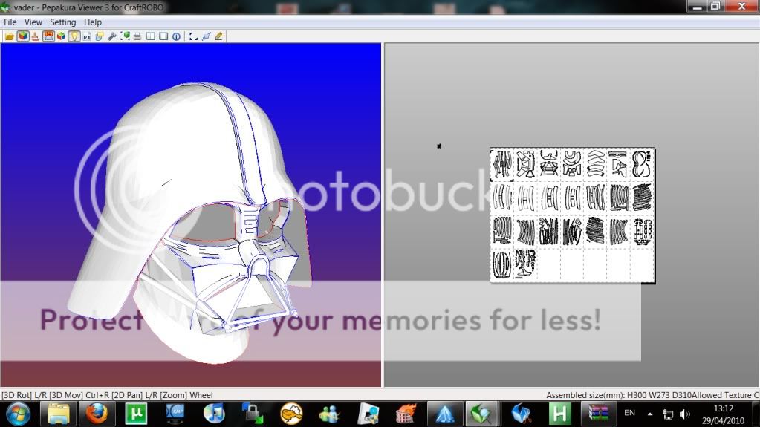Open the Help menu

point(93,22)
